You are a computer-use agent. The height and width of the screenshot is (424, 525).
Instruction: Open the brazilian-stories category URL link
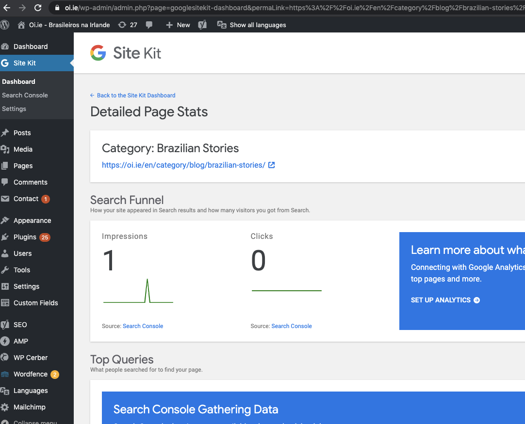click(183, 165)
